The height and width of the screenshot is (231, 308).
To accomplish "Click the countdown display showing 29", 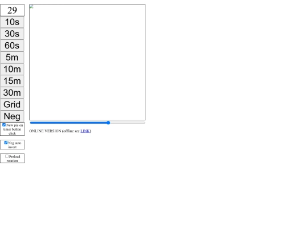I will point(12,10).
